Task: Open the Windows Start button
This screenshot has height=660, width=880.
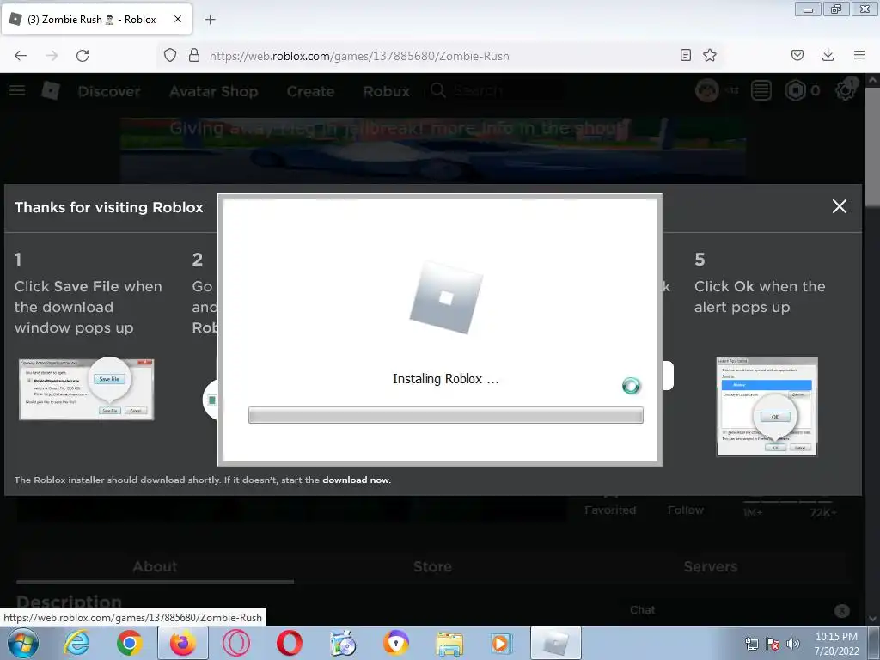Action: tap(22, 643)
